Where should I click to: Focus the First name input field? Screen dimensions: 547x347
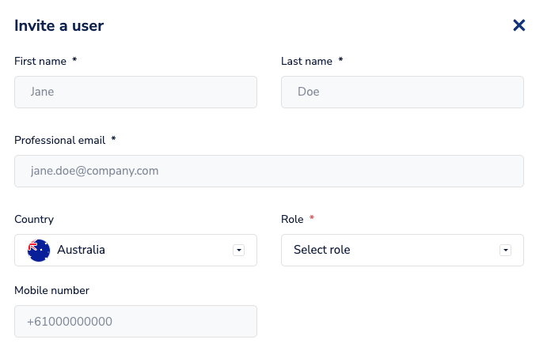click(135, 92)
